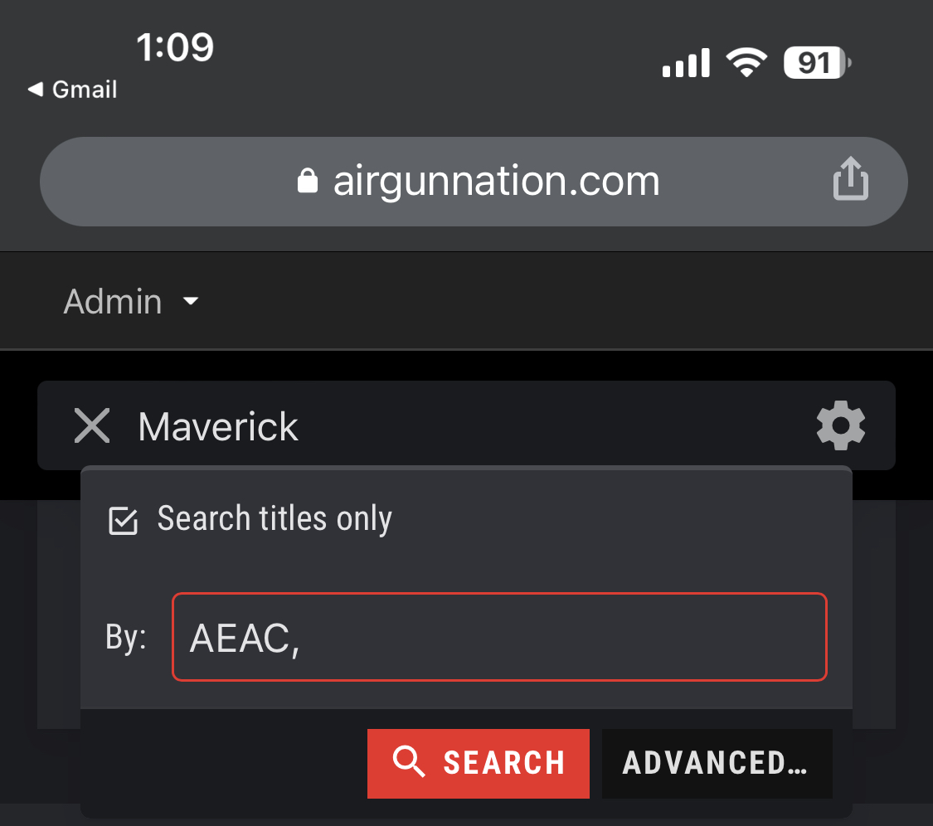Image resolution: width=933 pixels, height=826 pixels.
Task: Tap the 1:09 clock in status bar
Action: point(175,47)
